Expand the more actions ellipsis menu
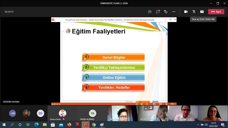The height and width of the screenshot is (128, 228). tap(174, 12)
